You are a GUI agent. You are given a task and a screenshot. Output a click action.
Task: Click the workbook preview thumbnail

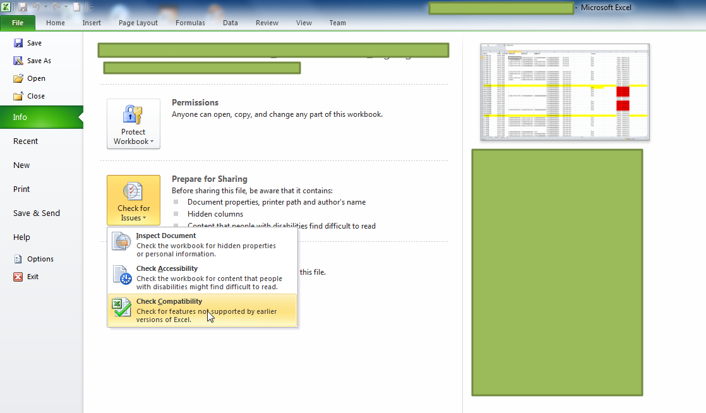pyautogui.click(x=565, y=92)
